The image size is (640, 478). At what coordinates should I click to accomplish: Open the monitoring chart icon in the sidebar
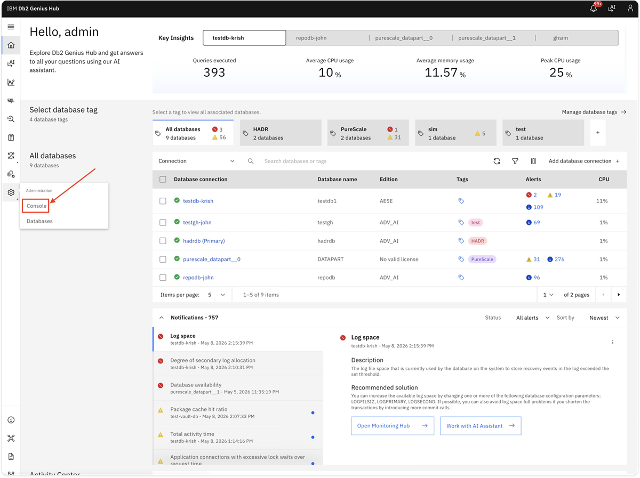coord(11,82)
